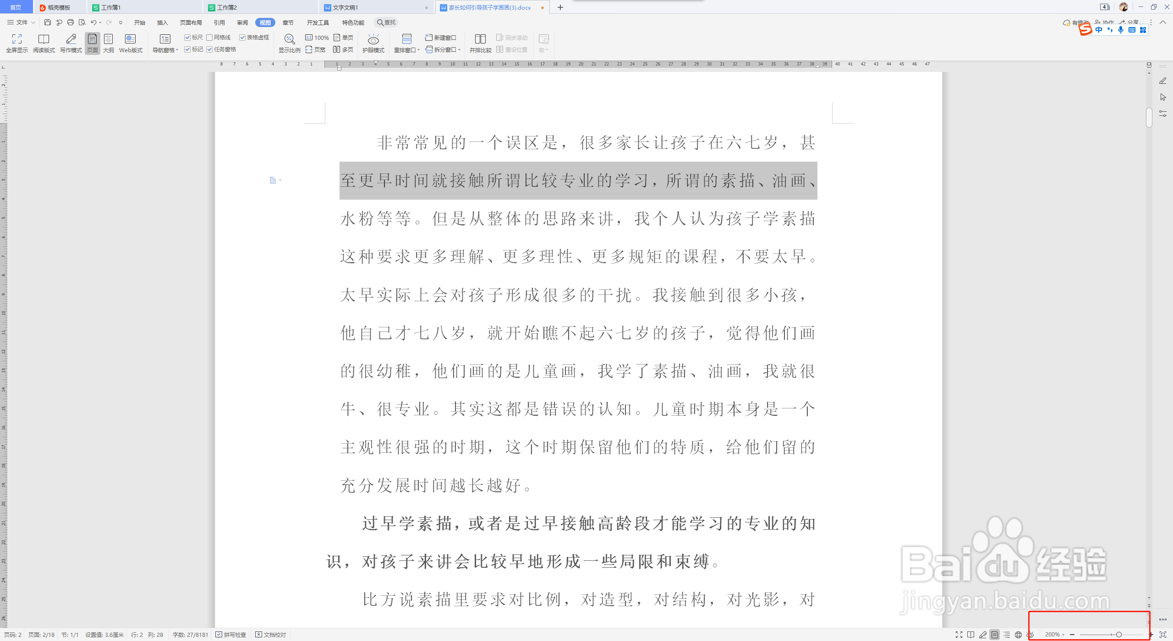The height and width of the screenshot is (641, 1173).
Task: Select 阅读版式 reading layout
Action: pos(44,43)
